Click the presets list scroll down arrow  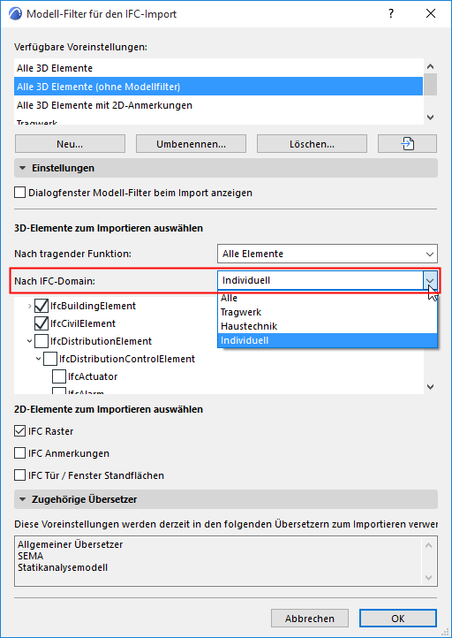(x=431, y=118)
